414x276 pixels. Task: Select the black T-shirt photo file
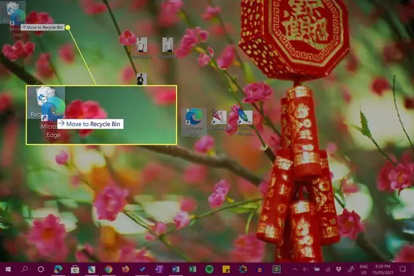(x=141, y=78)
